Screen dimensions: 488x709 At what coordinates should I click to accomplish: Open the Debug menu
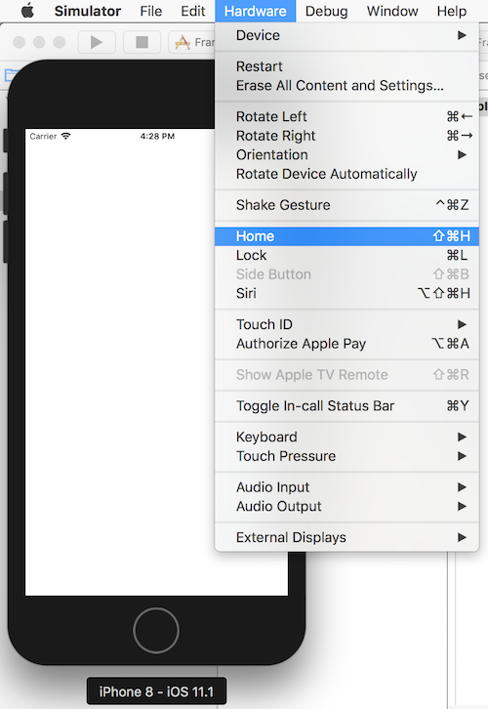point(327,11)
